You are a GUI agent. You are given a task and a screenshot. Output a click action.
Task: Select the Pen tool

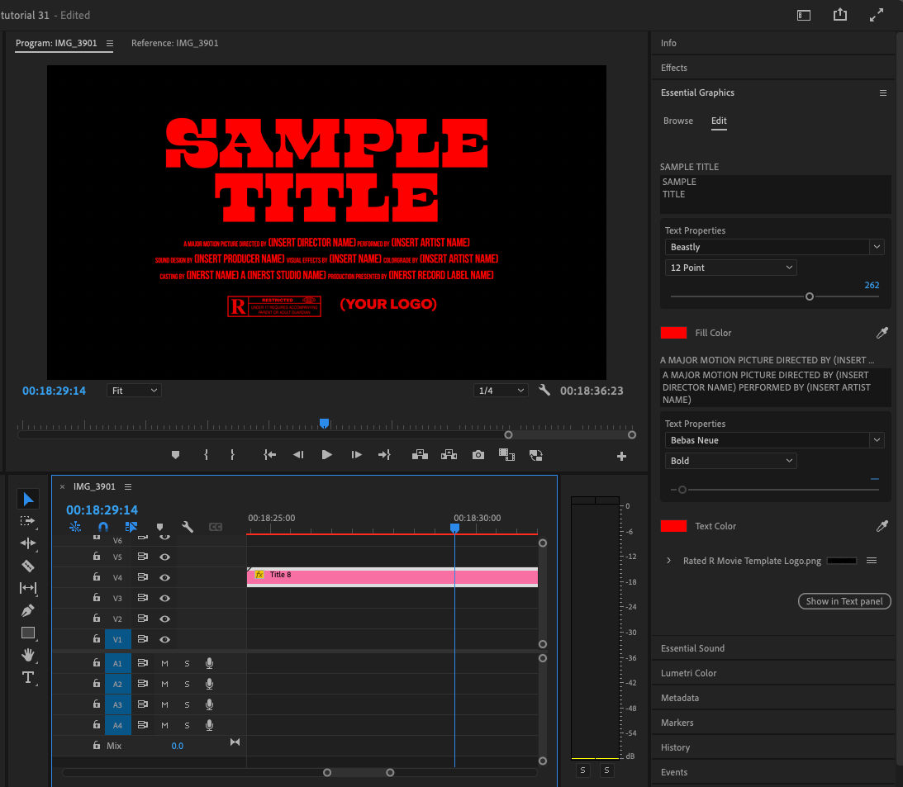tap(28, 611)
